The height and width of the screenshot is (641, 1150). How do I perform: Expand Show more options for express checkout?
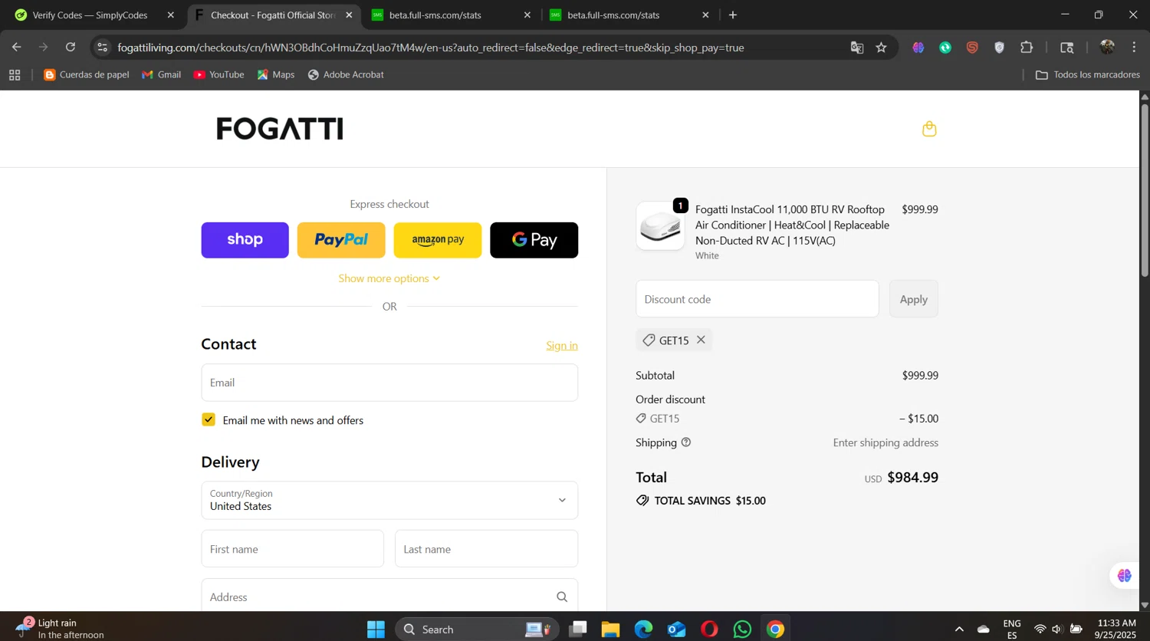389,278
